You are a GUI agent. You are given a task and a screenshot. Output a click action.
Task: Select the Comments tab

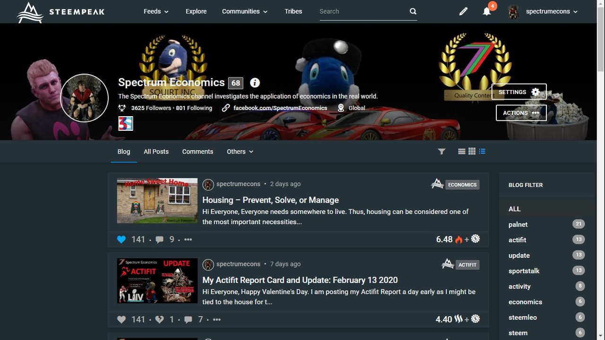(198, 152)
